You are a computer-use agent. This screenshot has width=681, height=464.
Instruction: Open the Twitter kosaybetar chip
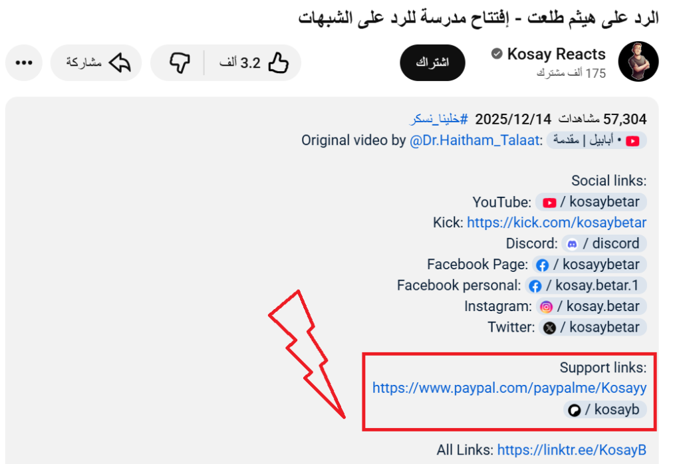point(593,327)
